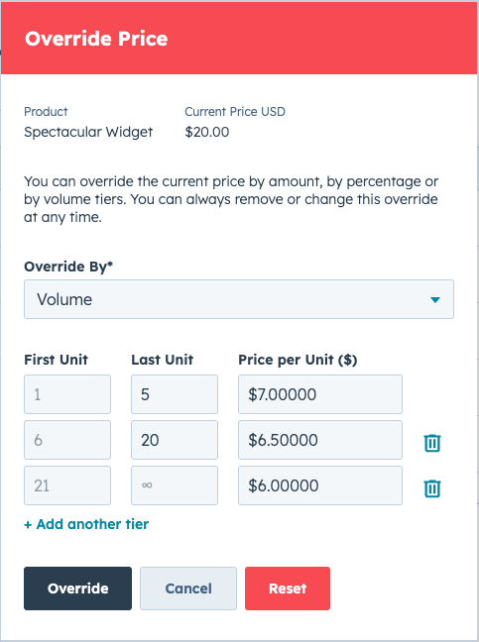Delete the tier starting at unit 6
This screenshot has height=642, width=479.
pyautogui.click(x=431, y=443)
